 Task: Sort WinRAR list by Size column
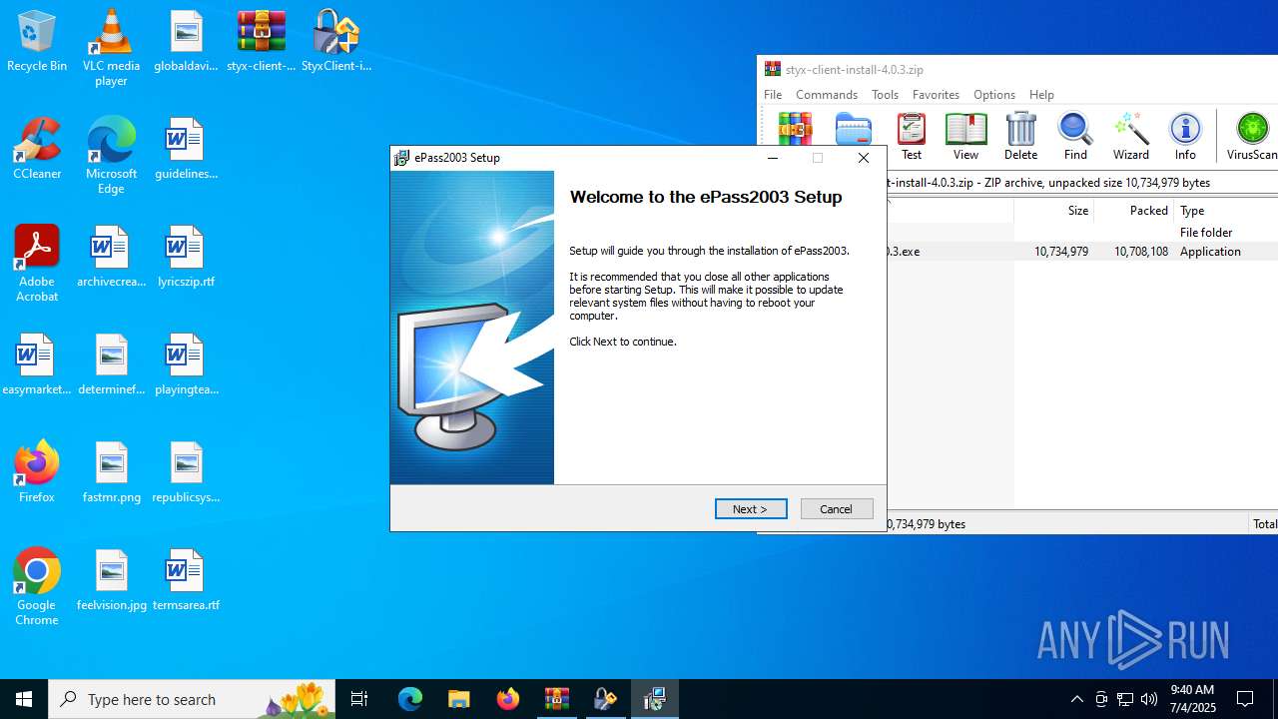(1053, 211)
